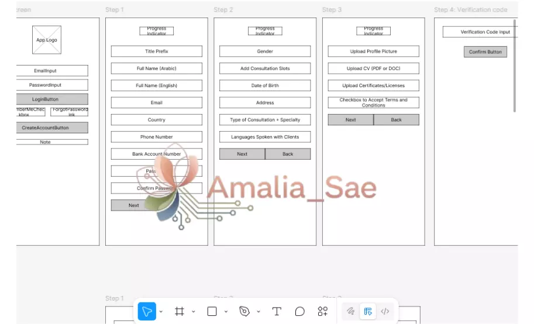This screenshot has height=324, width=534.
Task: Select the ForgotPassword link box
Action: tap(70, 112)
